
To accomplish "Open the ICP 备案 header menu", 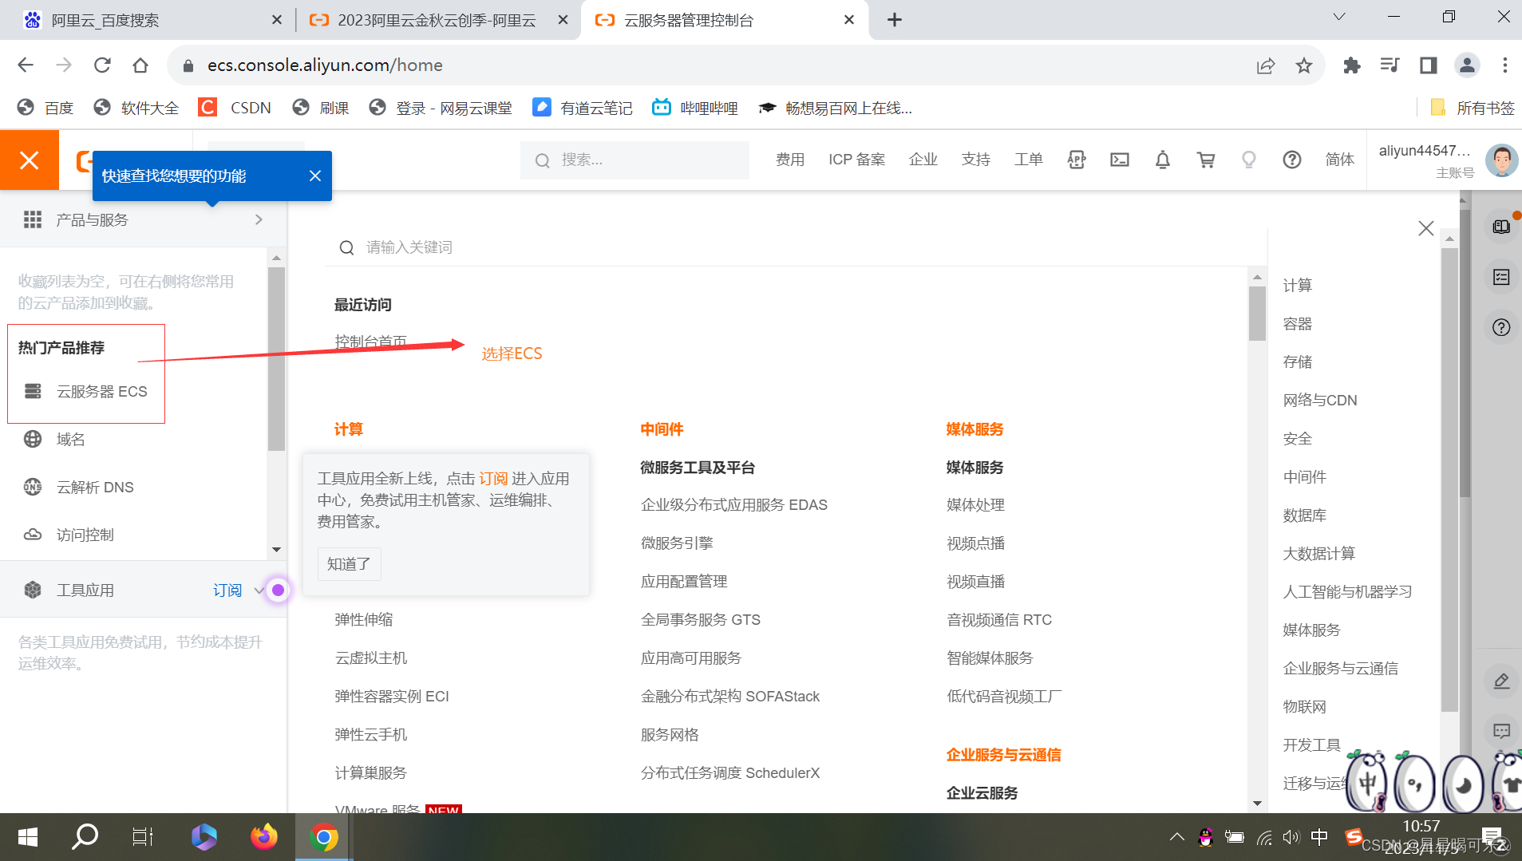I will coord(857,160).
